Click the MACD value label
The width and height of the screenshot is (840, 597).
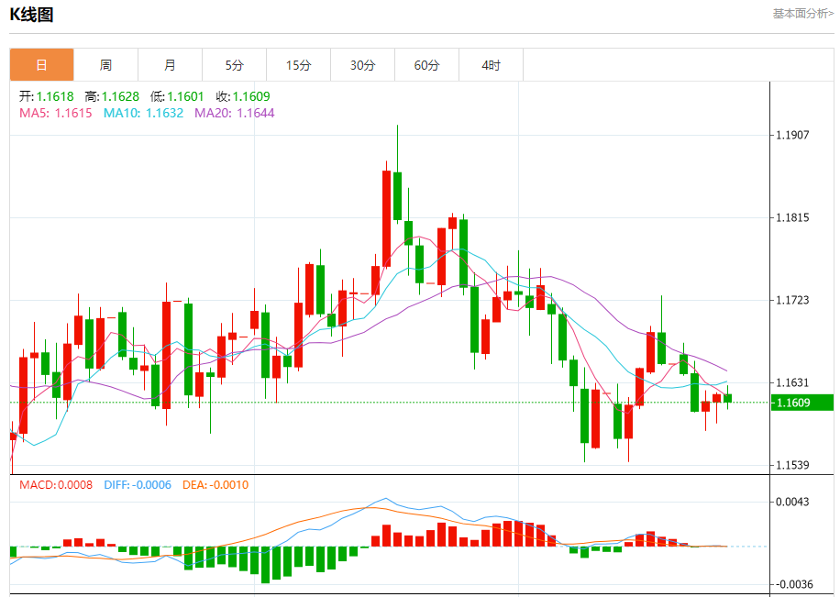pos(56,484)
